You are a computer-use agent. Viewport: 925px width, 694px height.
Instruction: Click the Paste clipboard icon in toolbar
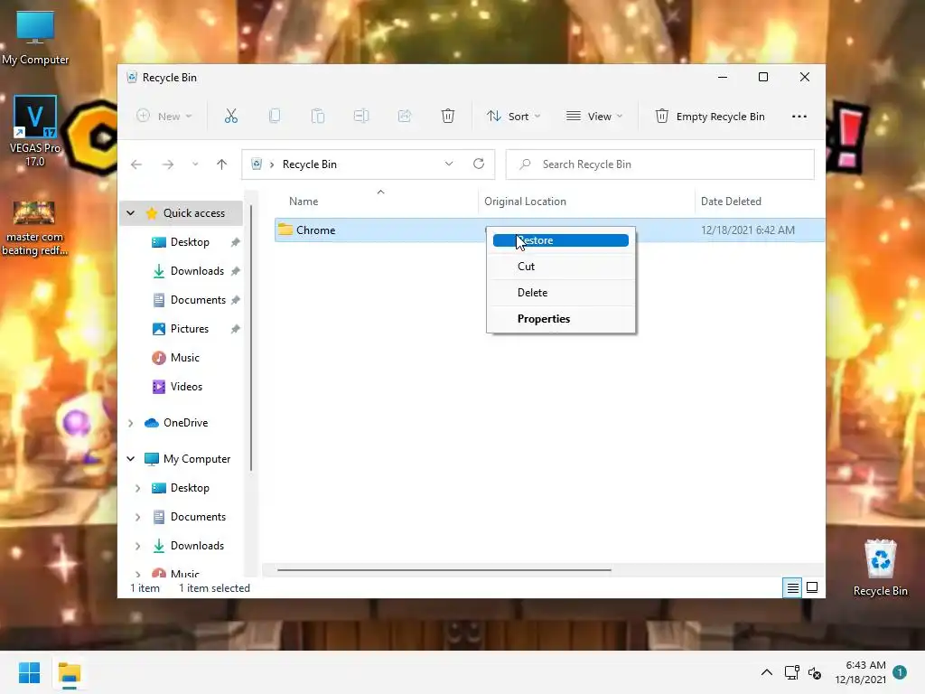(x=318, y=117)
